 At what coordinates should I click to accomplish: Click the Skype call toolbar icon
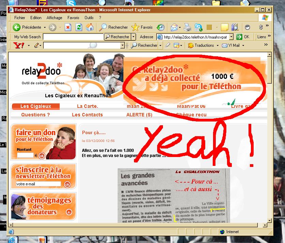tap(198, 27)
